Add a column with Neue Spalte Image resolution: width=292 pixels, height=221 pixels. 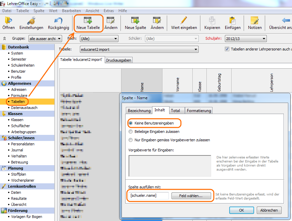135,21
